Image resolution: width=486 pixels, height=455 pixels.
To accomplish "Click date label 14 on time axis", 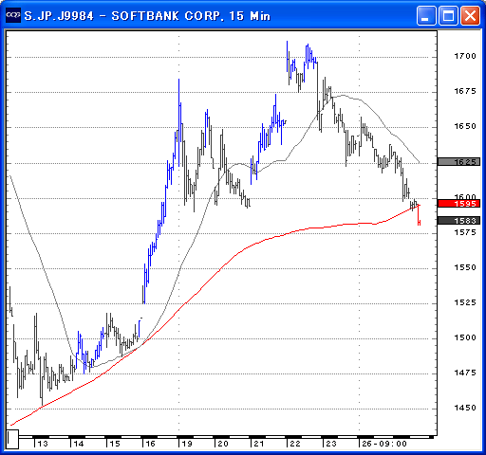I will click(x=79, y=444).
